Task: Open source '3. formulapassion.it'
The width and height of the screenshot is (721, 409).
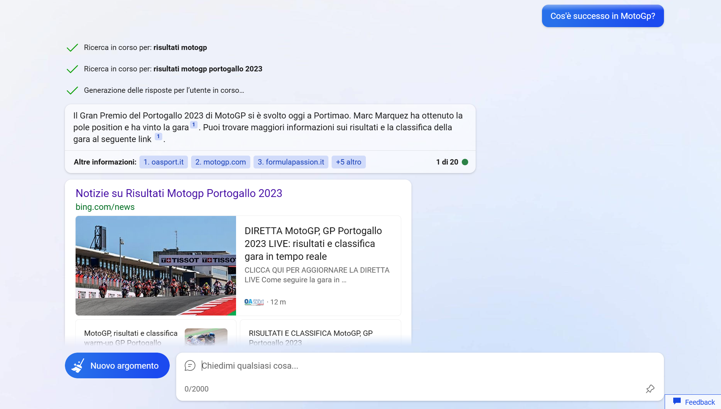Action: coord(291,162)
